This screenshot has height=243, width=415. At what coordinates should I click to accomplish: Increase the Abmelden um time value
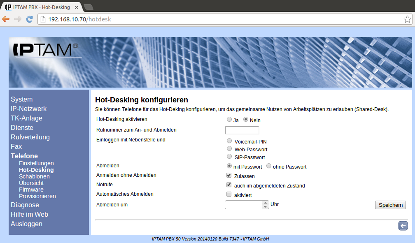click(x=266, y=202)
